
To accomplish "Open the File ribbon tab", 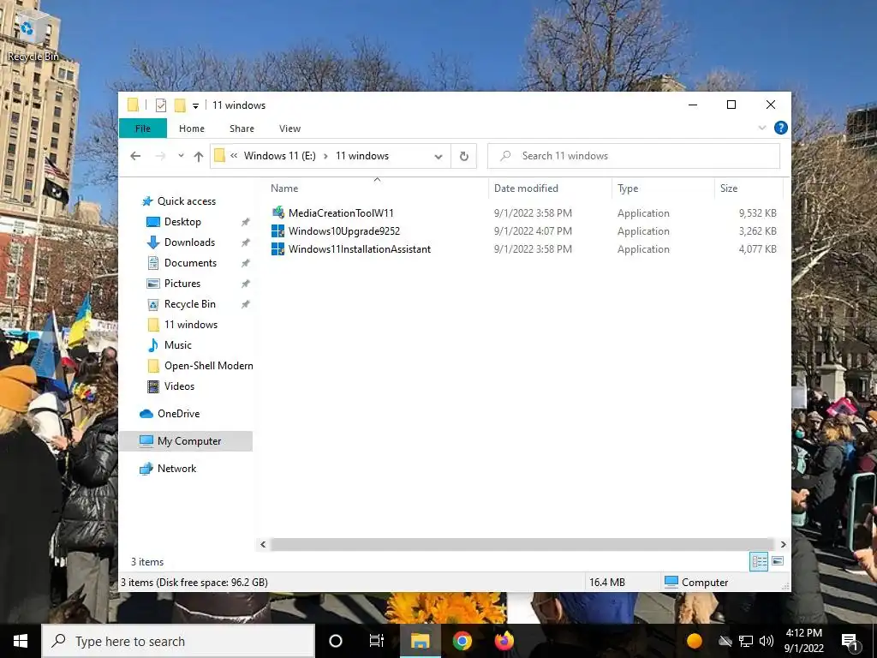I will (143, 129).
